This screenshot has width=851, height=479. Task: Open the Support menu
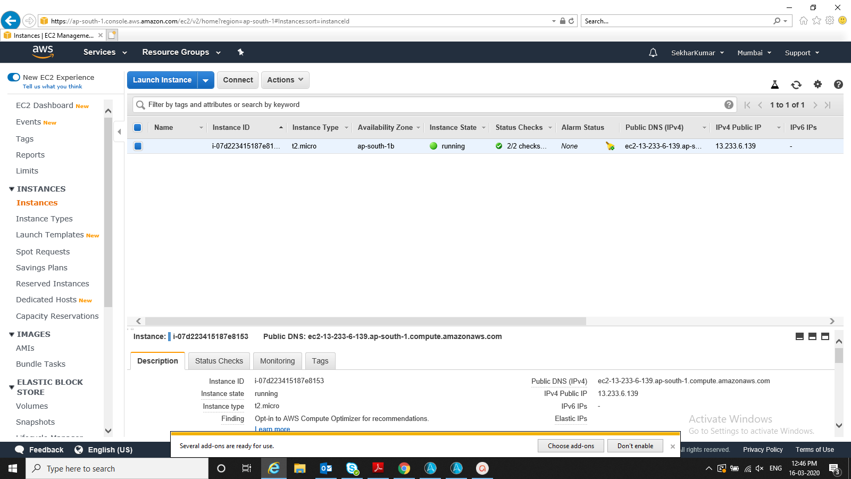tap(802, 53)
